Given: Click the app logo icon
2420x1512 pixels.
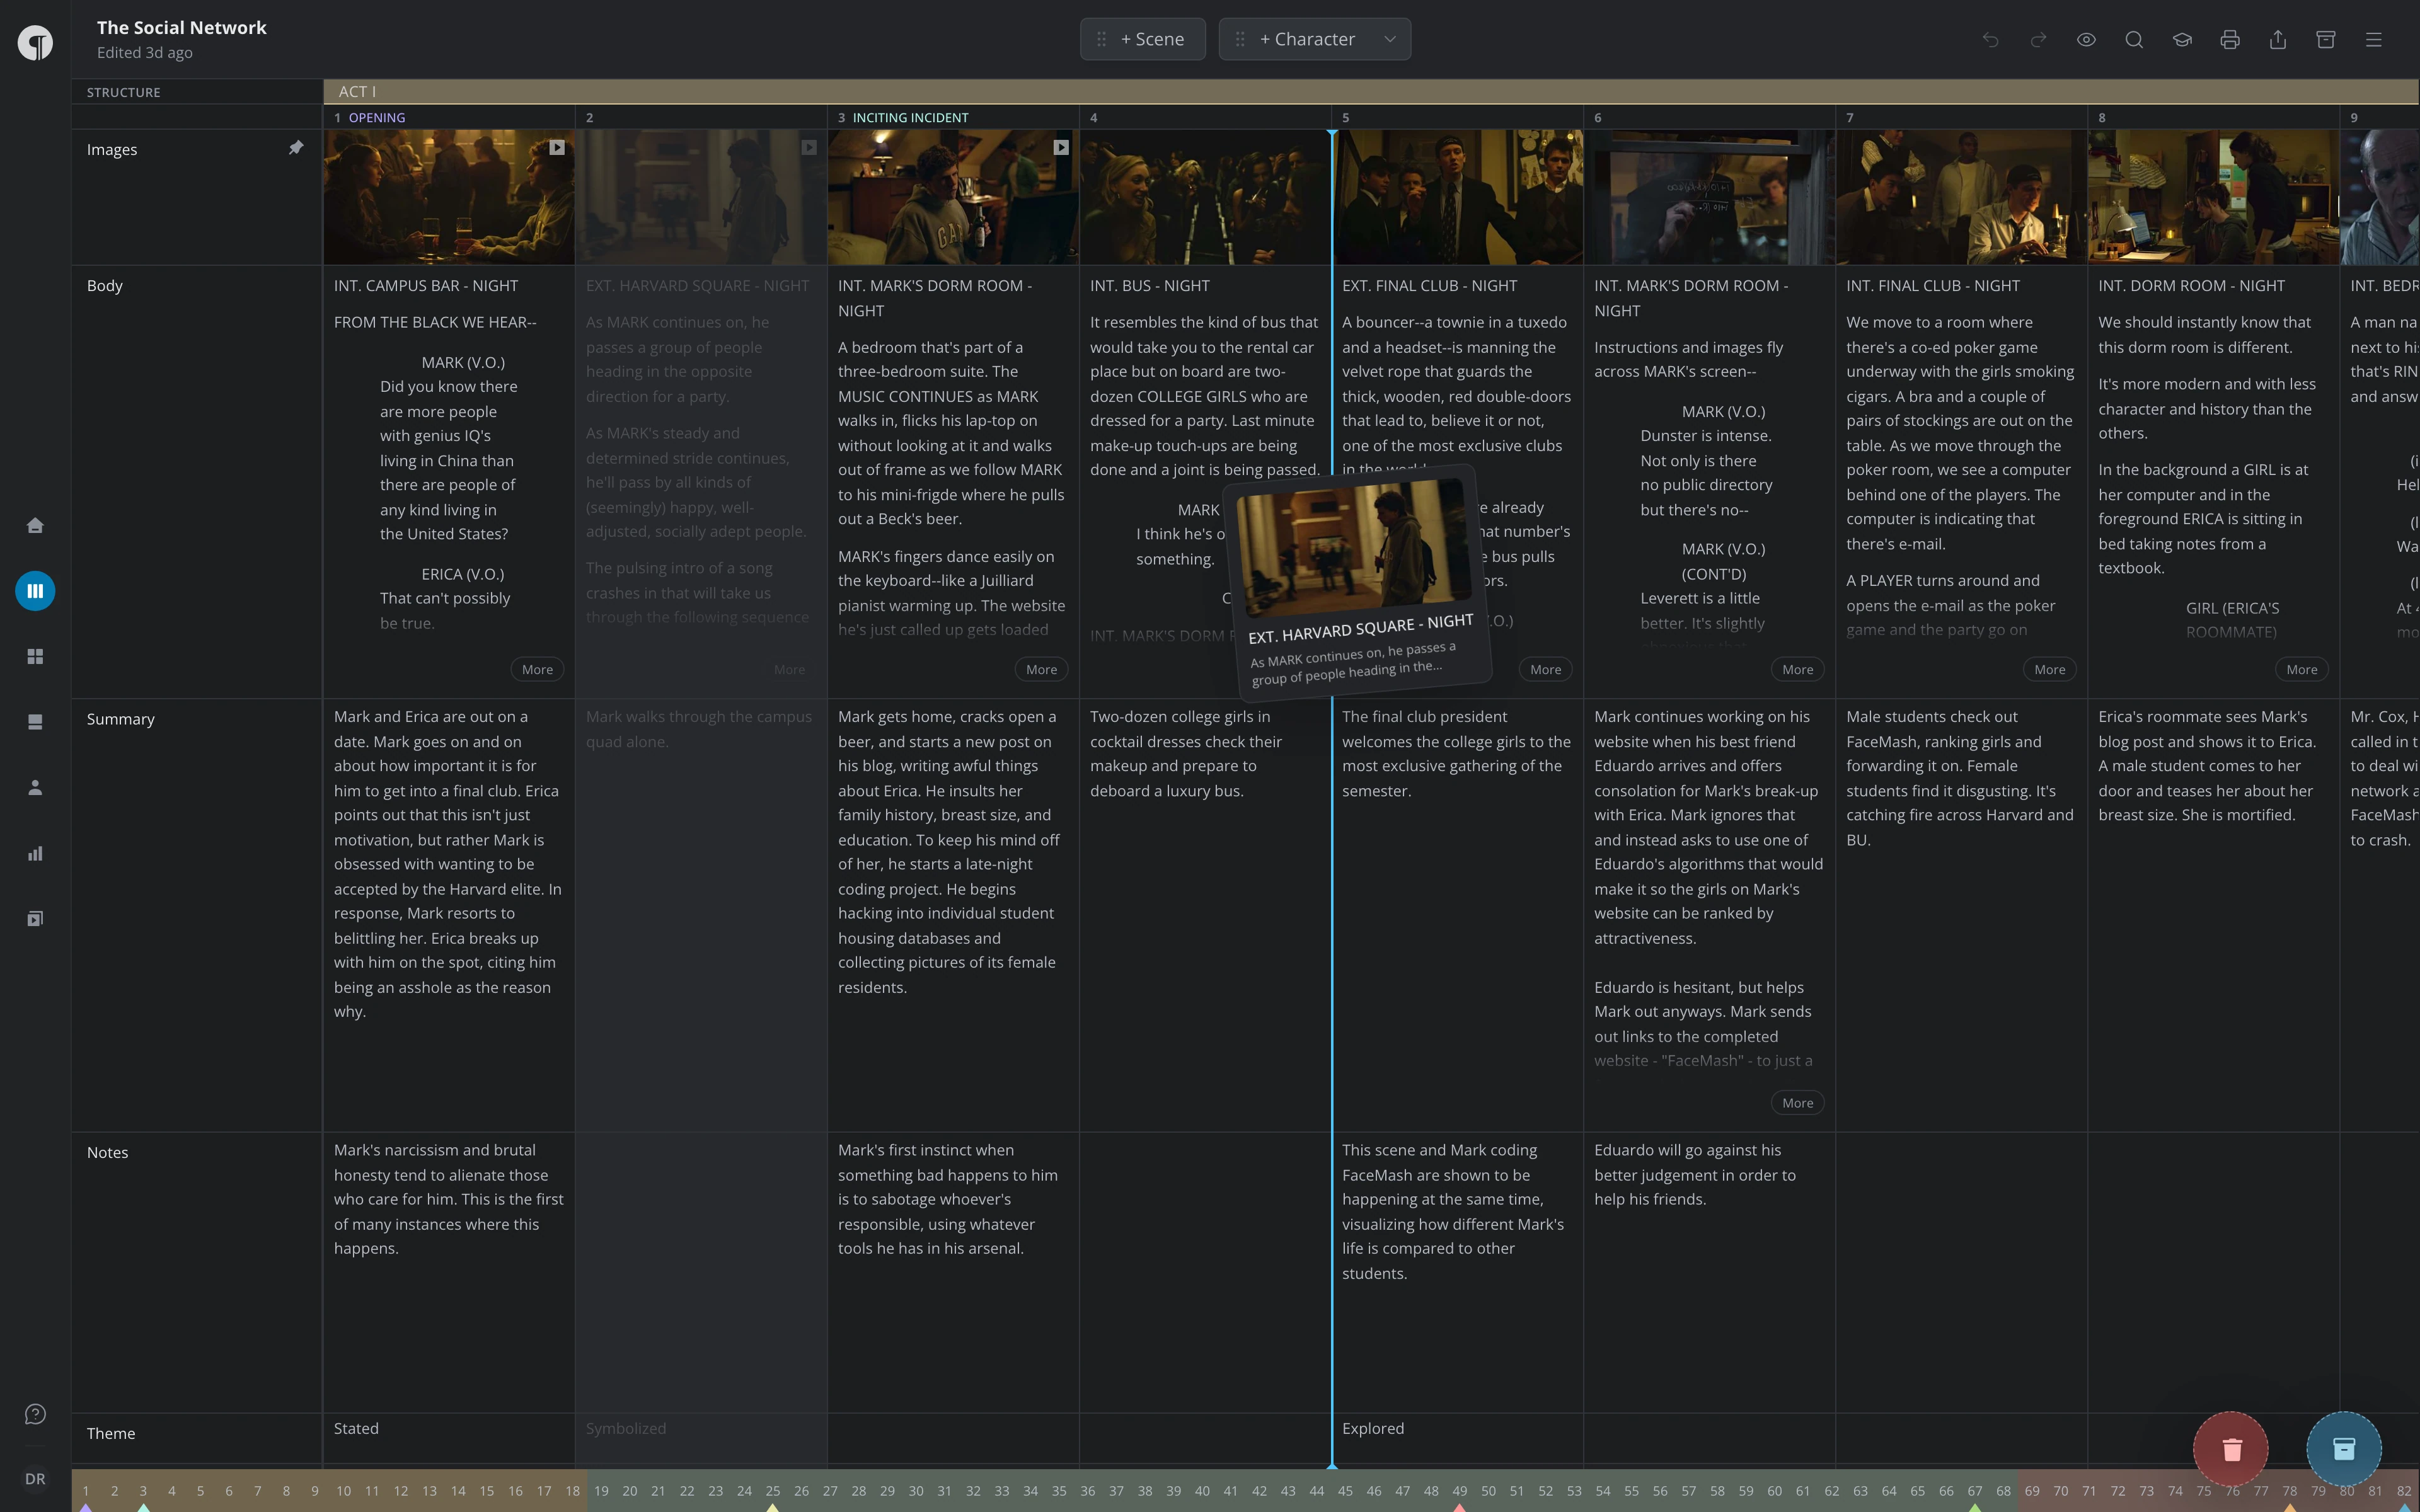Looking at the screenshot, I should [x=35, y=43].
